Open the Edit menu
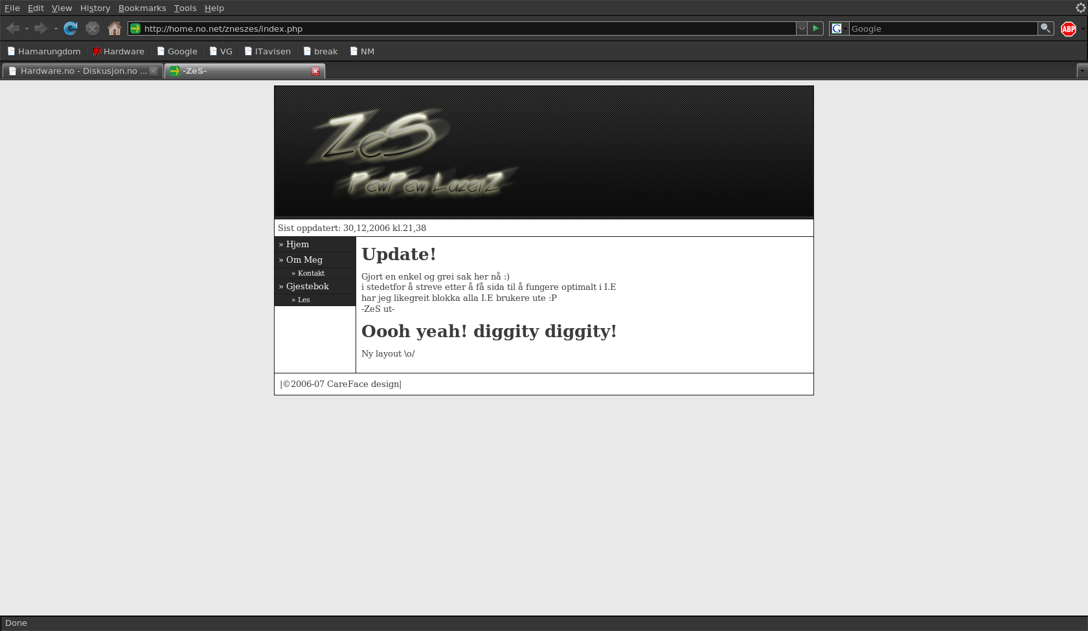 [x=36, y=8]
